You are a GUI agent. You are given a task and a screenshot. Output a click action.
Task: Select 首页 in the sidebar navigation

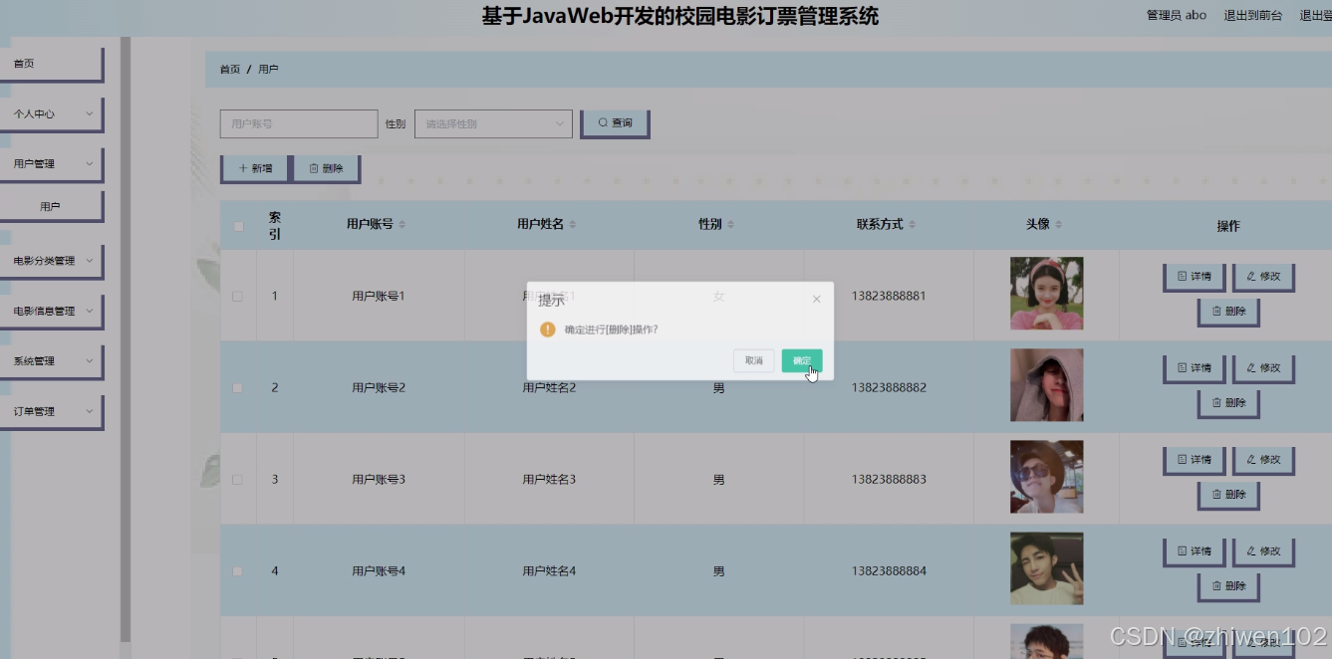50,64
